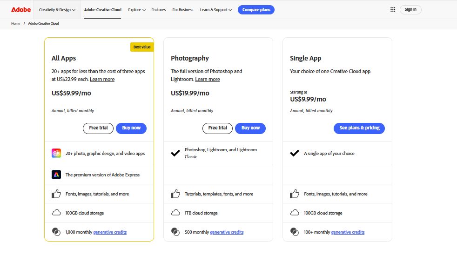Click 'Photoshop, Lightroom, and Lightroom Classic' text
This screenshot has width=457, height=256.
[221, 153]
